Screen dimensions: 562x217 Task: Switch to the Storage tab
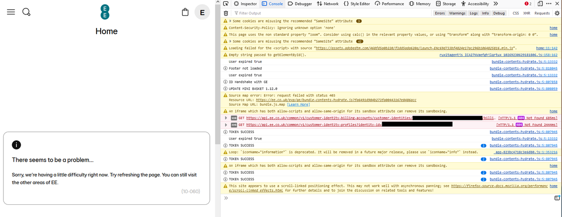(446, 4)
